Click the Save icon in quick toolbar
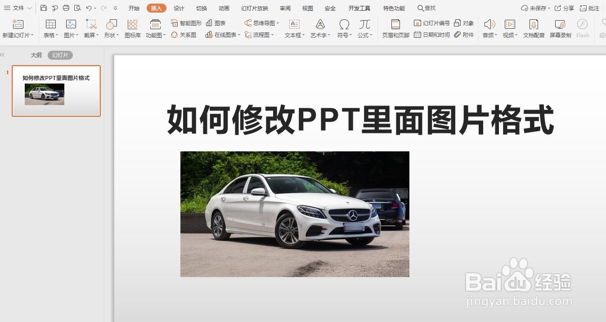Image resolution: width=606 pixels, height=322 pixels. pos(44,8)
